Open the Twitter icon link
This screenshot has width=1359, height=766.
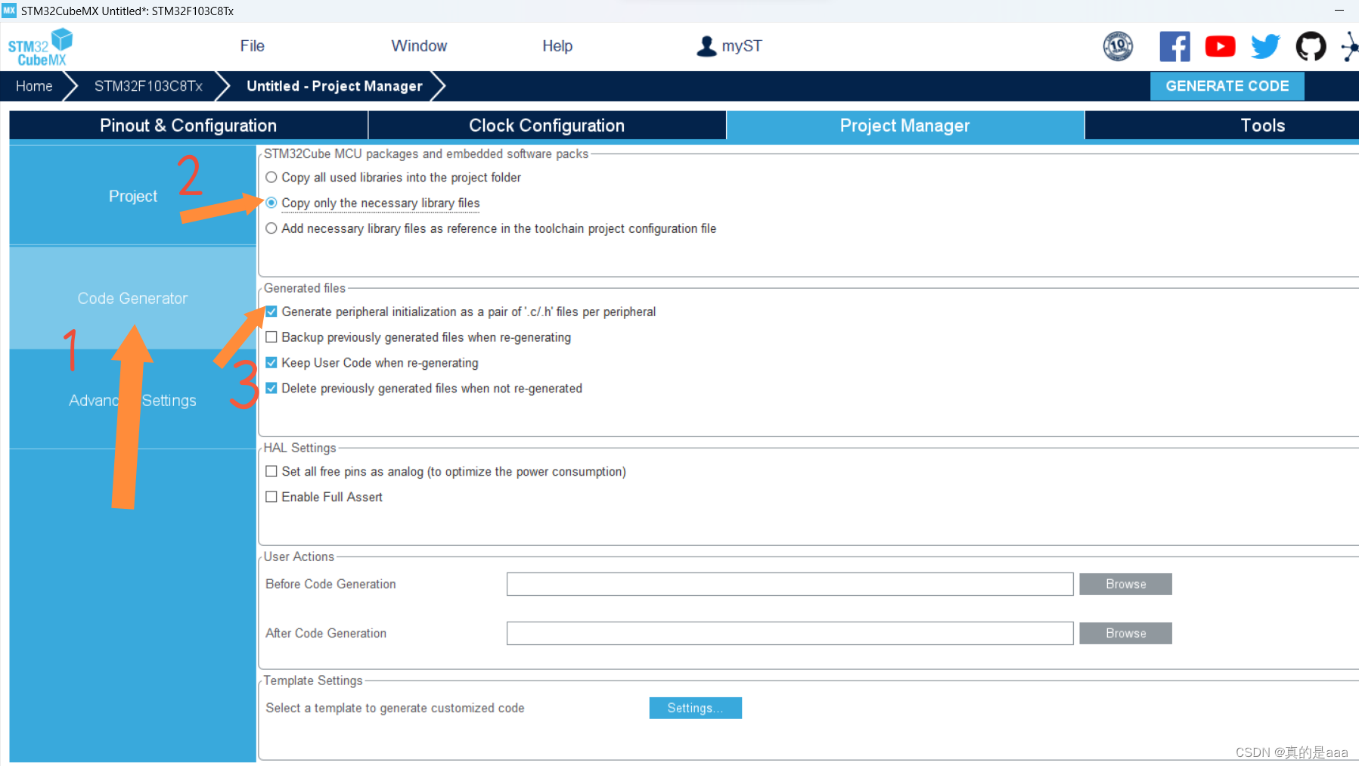(1265, 46)
